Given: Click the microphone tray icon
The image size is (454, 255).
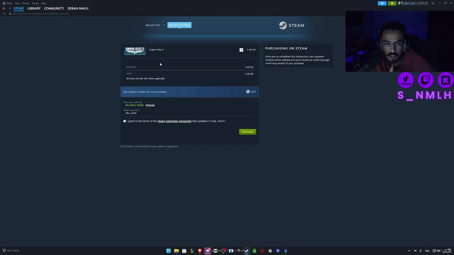Looking at the screenshot, I should pos(421,251).
